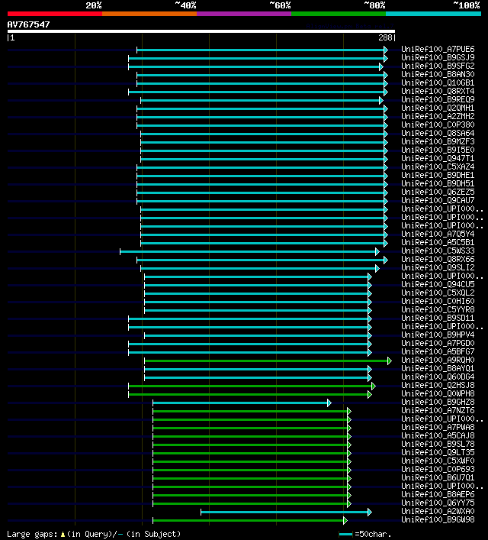Image resolution: width=488 pixels, height=540 pixels.
Task: Click the arrowhead ending the UniRef100_B9GHZ8 bar
Action: click(329, 403)
